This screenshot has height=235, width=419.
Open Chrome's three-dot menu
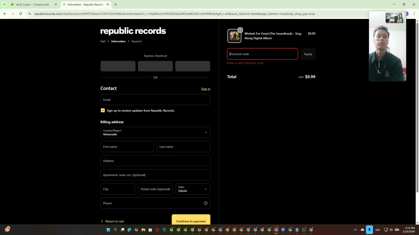coord(414,14)
